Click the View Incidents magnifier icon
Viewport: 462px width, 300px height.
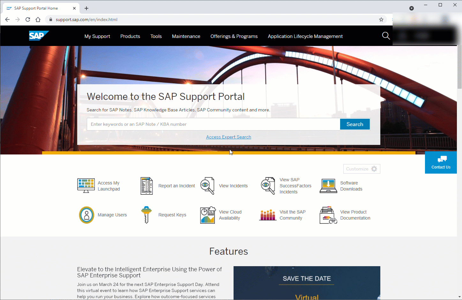[207, 186]
